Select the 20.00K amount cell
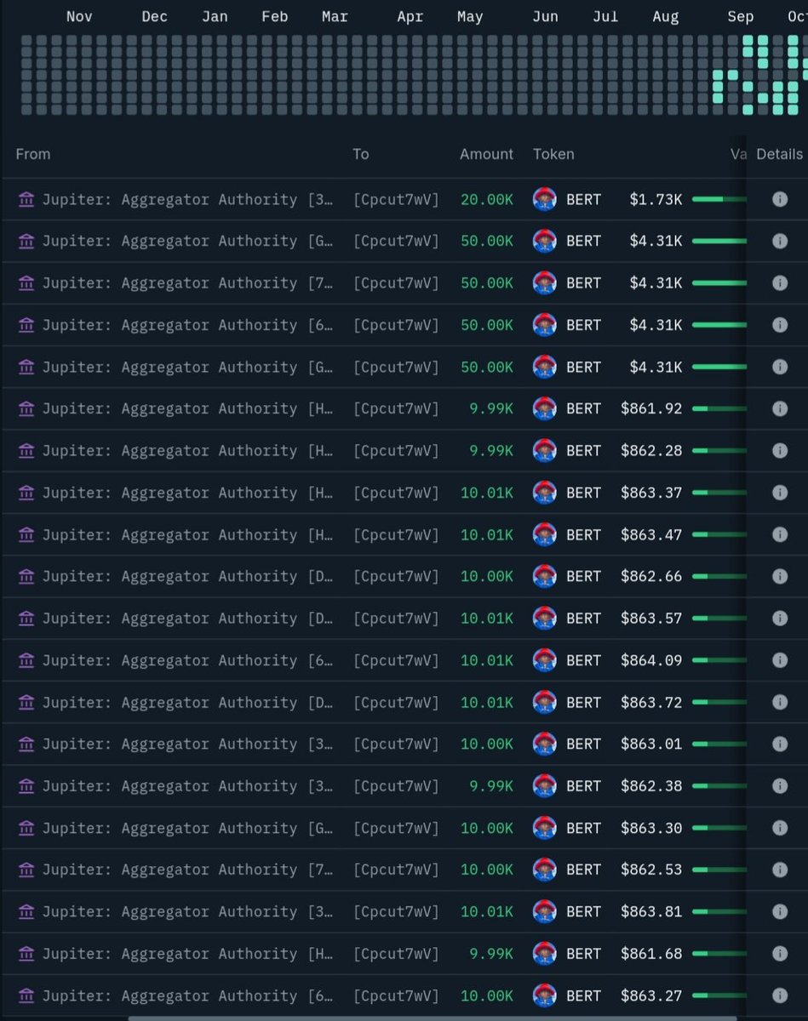 (x=487, y=199)
